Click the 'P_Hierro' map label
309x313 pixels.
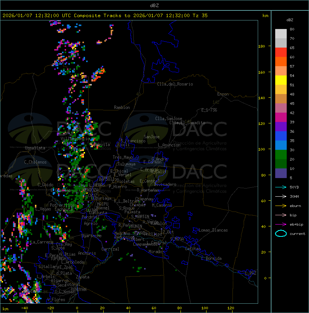tap(118, 187)
